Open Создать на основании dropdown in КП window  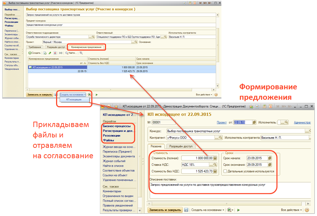[208, 210]
